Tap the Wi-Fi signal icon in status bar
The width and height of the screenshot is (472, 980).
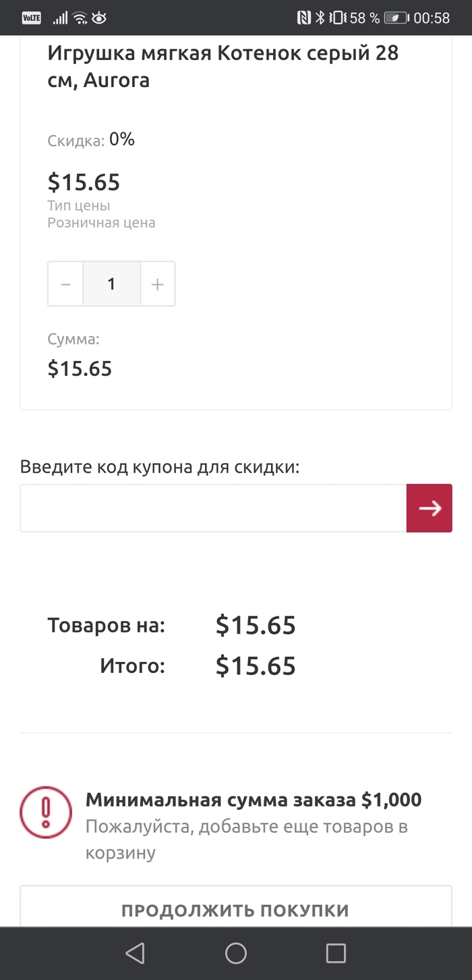(x=80, y=18)
